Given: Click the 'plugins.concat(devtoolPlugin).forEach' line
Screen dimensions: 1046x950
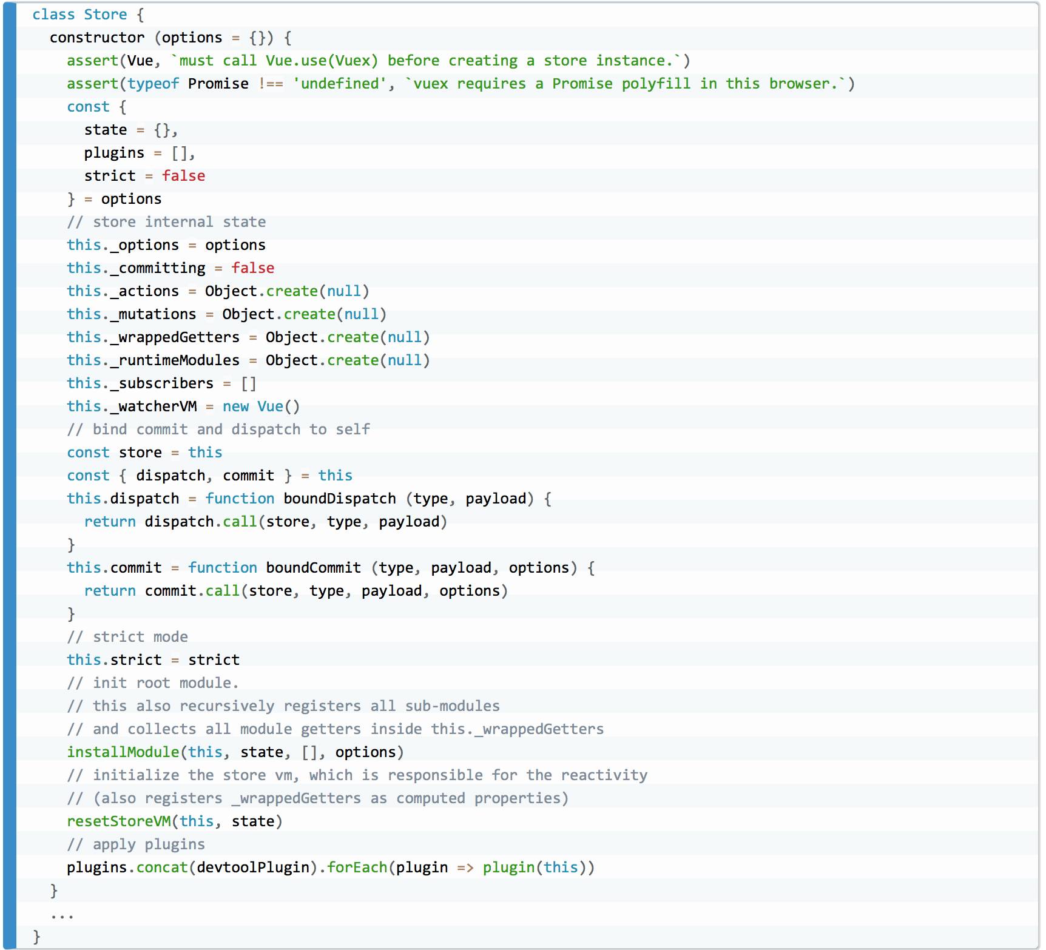Looking at the screenshot, I should point(331,867).
